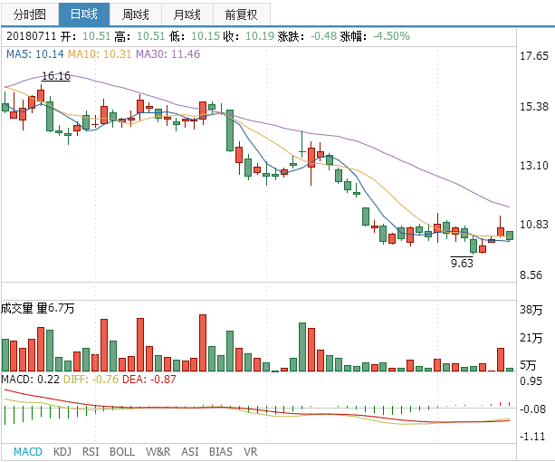Click the 9.63 low price marker
This screenshot has width=555, height=462.
462,263
